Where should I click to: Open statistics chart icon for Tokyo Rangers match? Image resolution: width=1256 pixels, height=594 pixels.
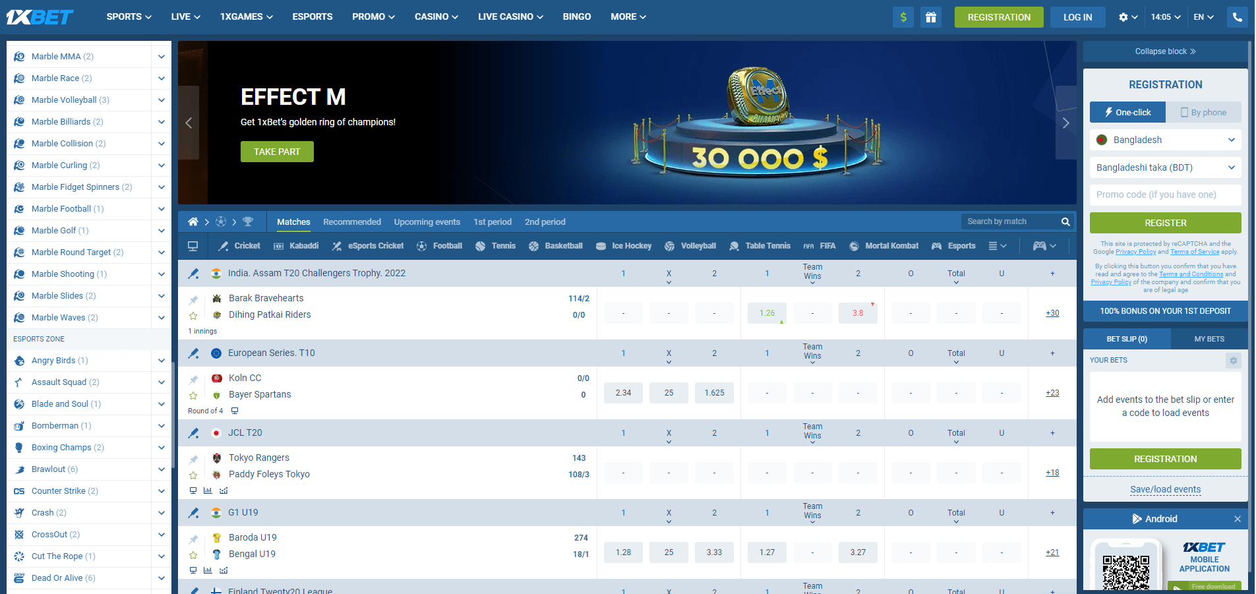pos(208,490)
